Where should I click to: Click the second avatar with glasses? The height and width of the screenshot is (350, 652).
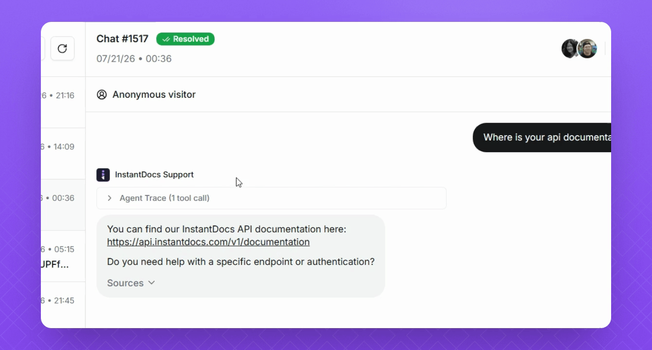[587, 49]
